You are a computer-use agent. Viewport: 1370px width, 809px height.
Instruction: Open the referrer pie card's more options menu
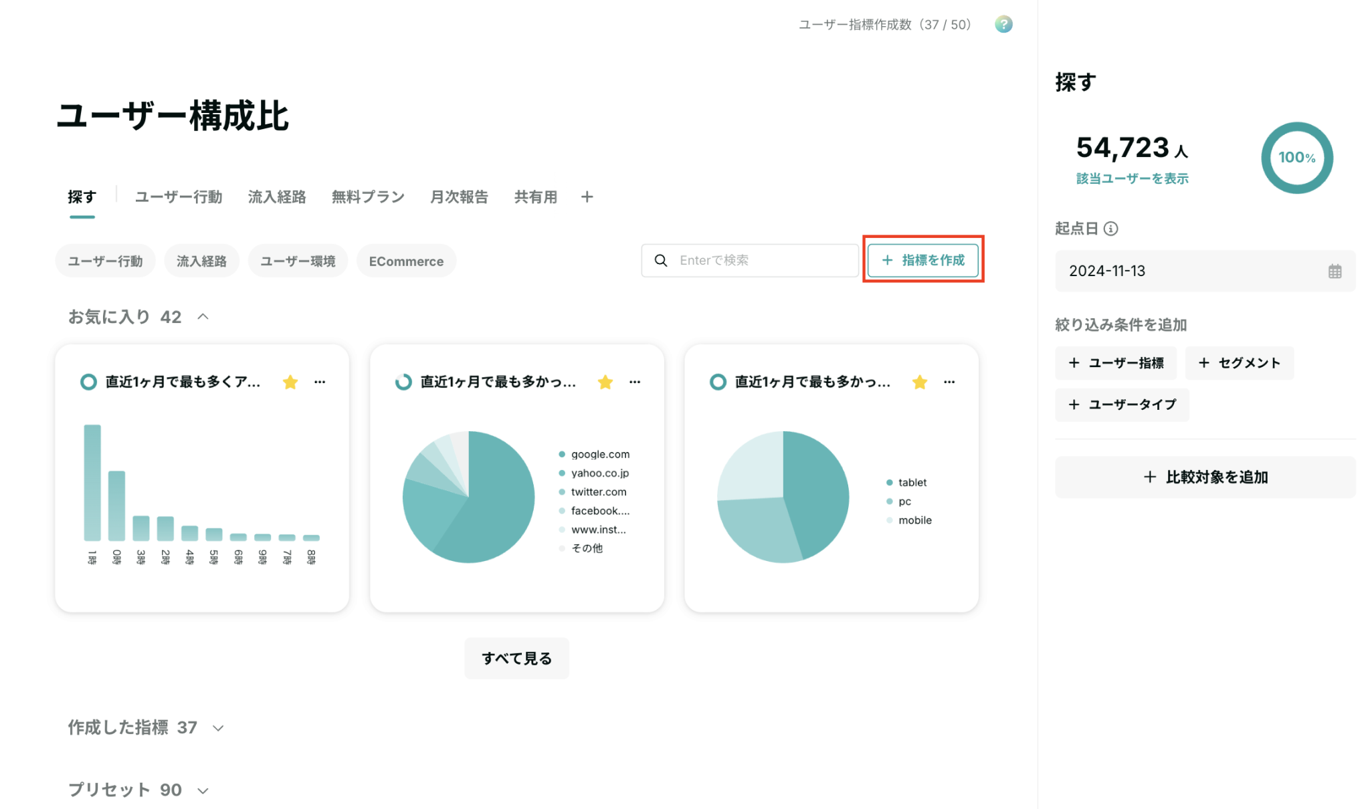pos(635,382)
